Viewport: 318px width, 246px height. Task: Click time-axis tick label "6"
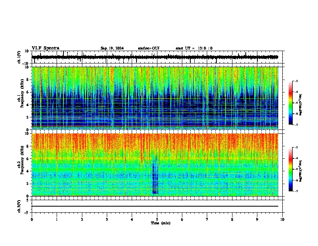182,219
